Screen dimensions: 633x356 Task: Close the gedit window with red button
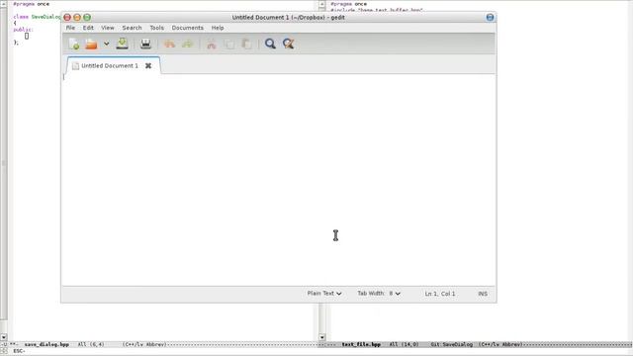(x=67, y=18)
